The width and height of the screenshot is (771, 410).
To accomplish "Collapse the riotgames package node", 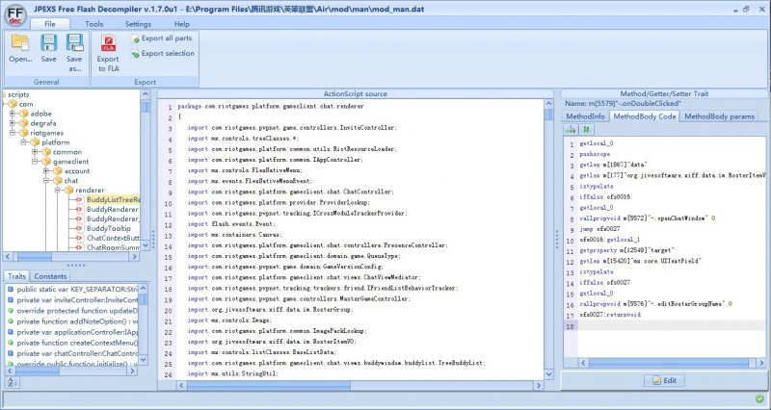I will [13, 133].
